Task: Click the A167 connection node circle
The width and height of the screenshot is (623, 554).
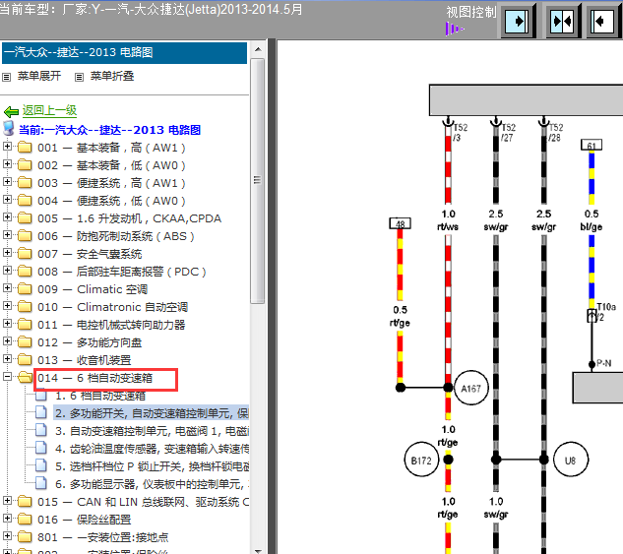Action: point(470,388)
